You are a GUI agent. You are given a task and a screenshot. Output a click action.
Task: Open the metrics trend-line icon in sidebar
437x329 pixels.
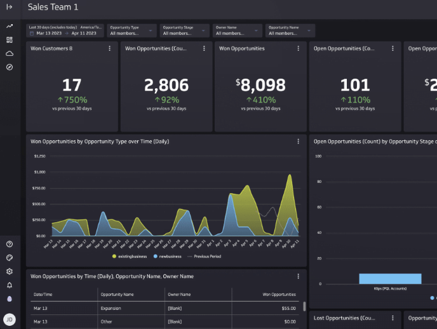tap(10, 26)
